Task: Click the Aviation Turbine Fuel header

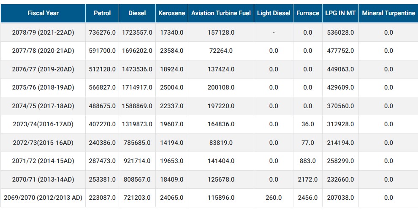Action: 221,13
